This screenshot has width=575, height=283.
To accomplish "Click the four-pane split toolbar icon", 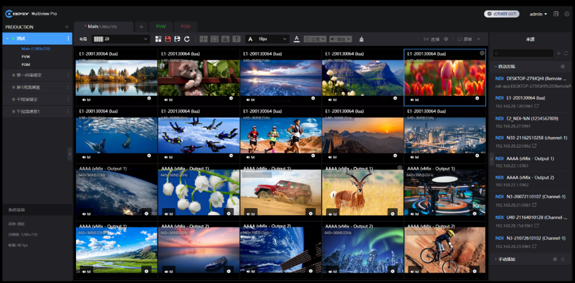I will coord(203,39).
